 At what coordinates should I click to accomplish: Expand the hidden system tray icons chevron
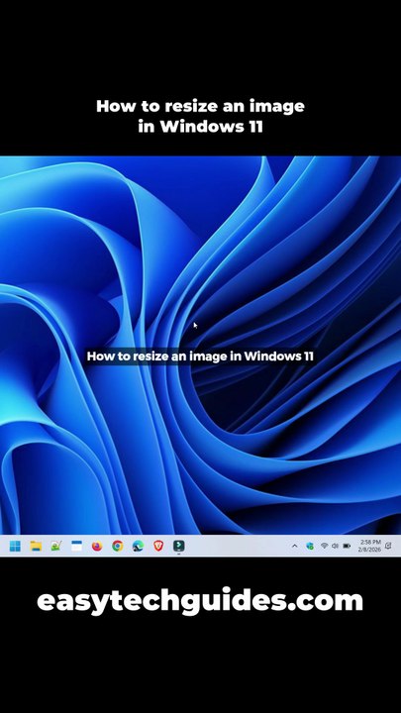[295, 546]
